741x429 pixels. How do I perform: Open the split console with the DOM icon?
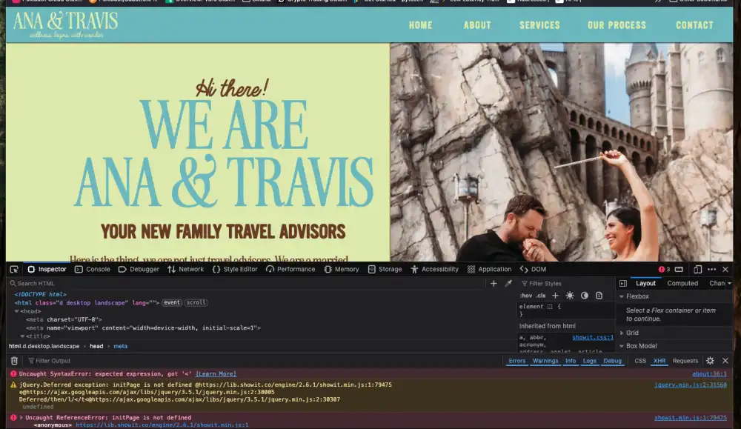click(x=679, y=269)
